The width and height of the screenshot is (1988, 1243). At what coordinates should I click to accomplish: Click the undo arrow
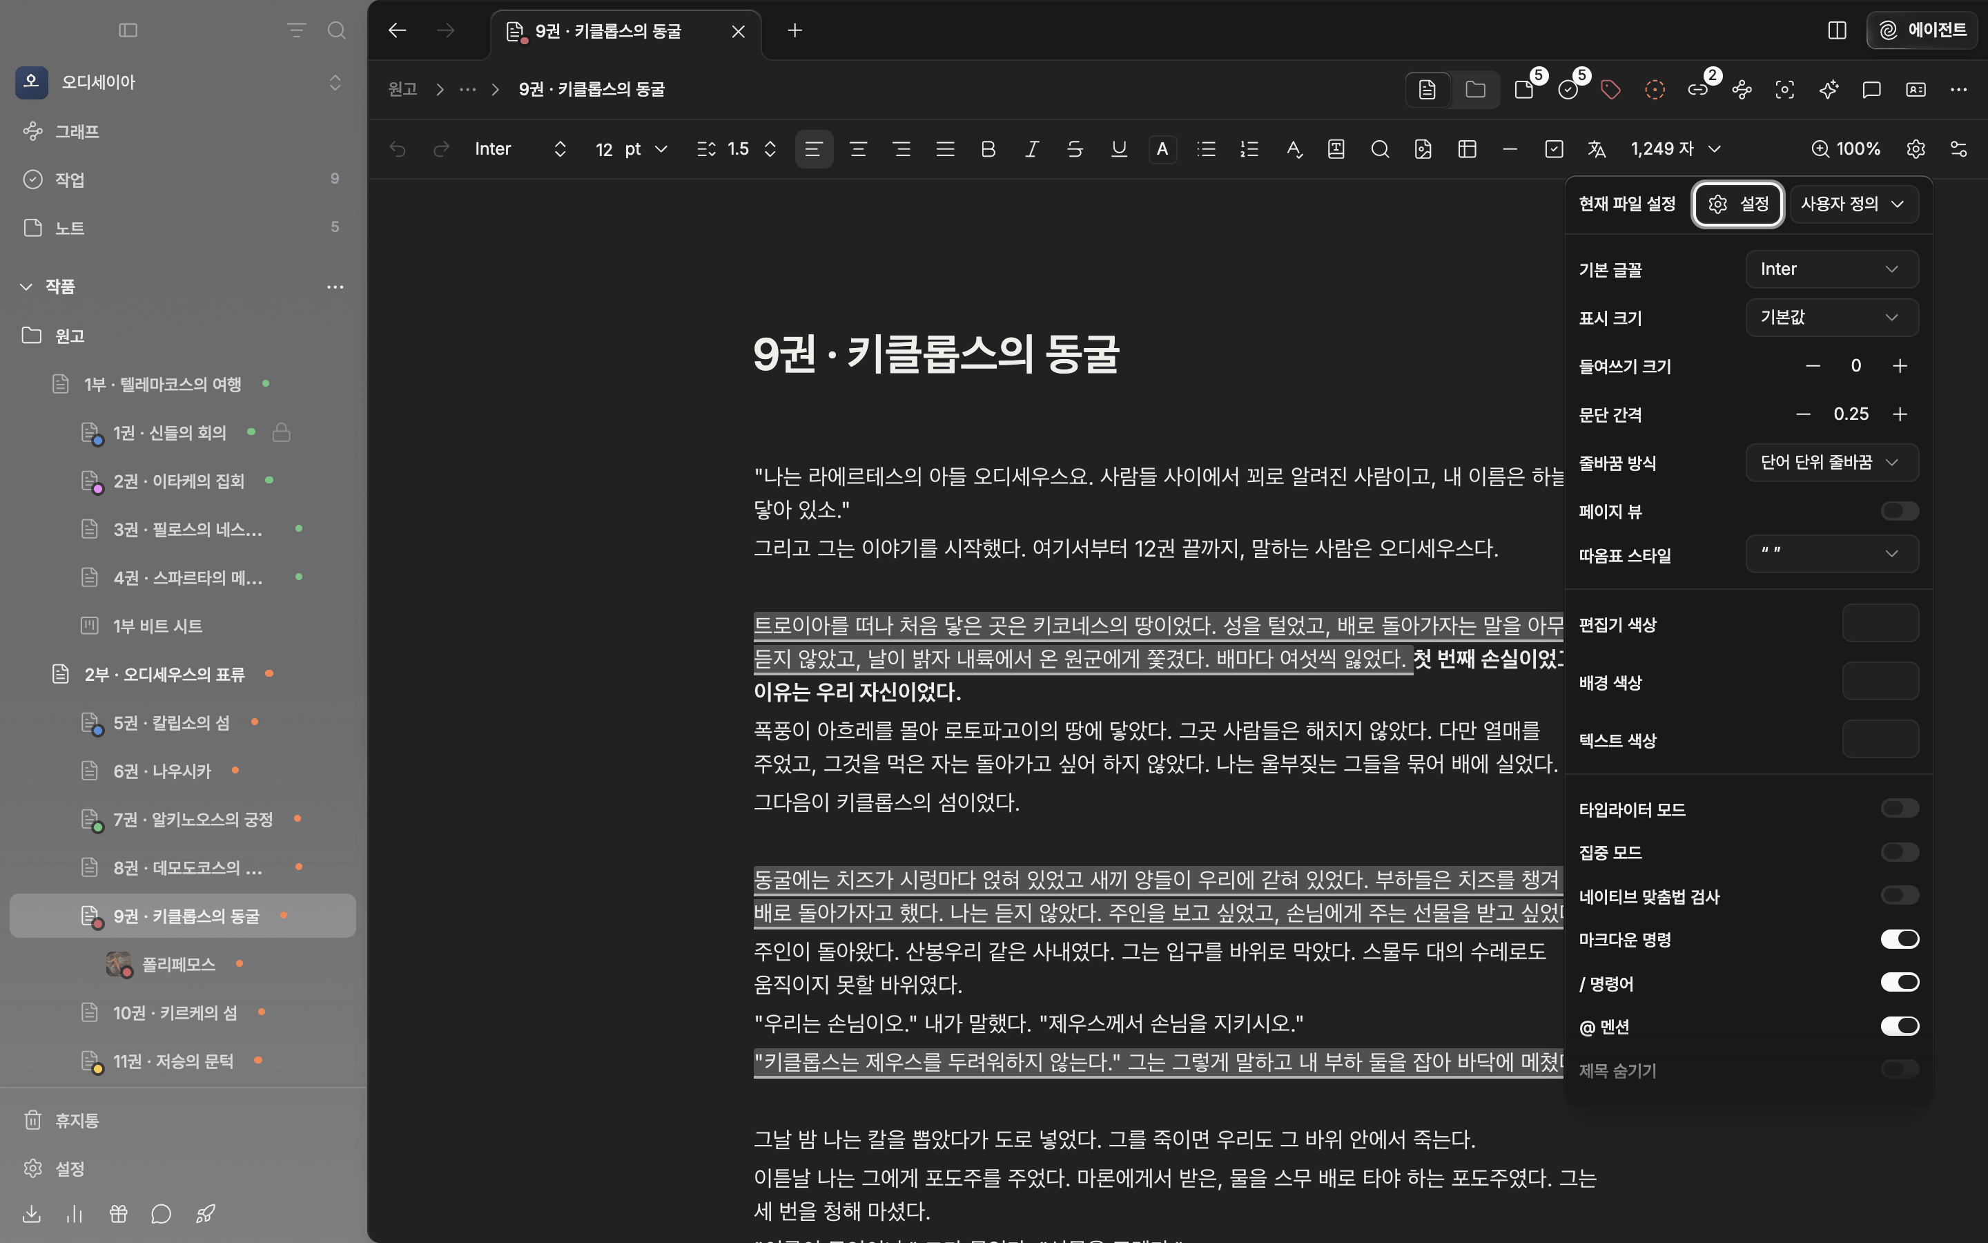(x=398, y=148)
